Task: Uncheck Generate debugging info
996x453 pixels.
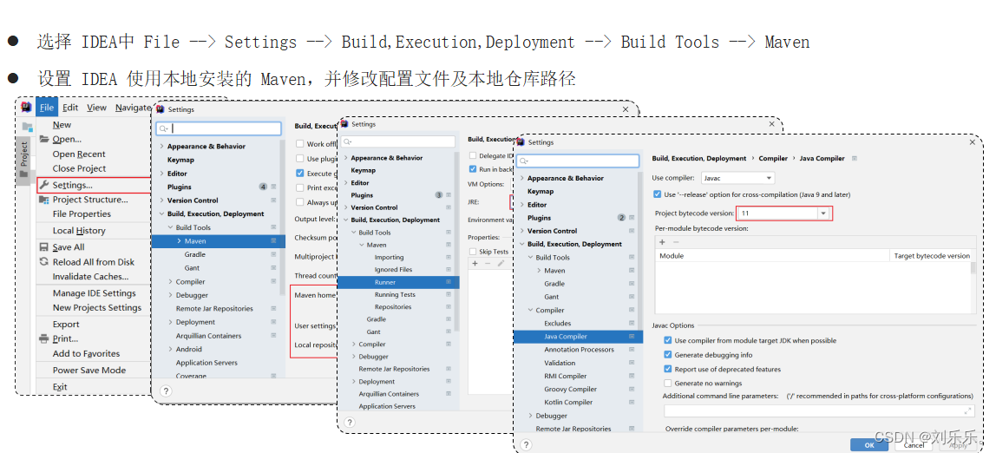Action: pyautogui.click(x=667, y=355)
